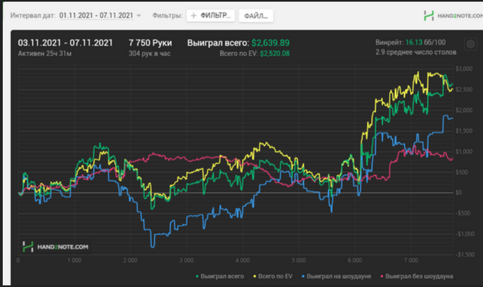Click the total won value $2,639.89
The width and height of the screenshot is (483, 287).
coord(270,43)
